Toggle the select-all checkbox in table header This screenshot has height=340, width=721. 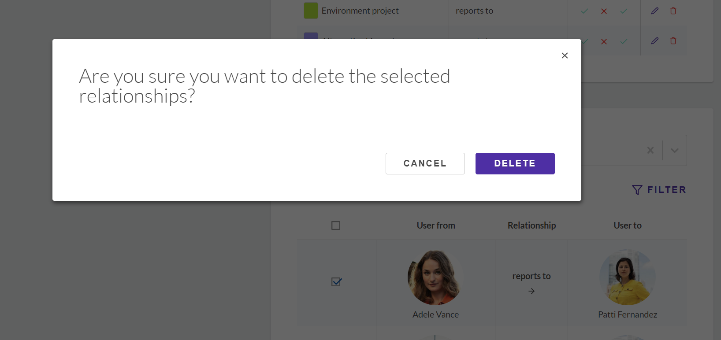(x=336, y=225)
